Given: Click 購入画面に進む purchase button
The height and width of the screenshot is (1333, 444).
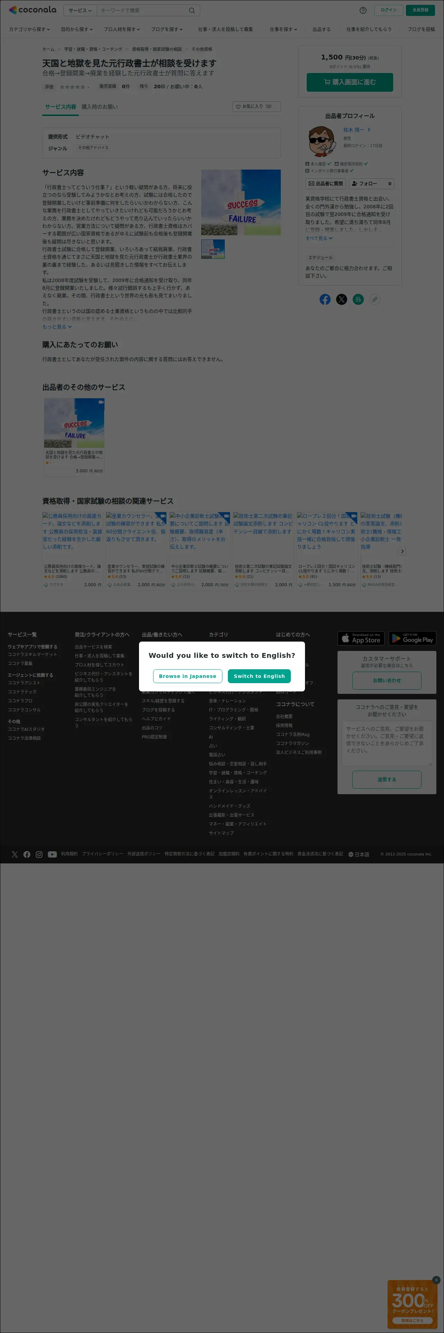Looking at the screenshot, I should pyautogui.click(x=350, y=82).
